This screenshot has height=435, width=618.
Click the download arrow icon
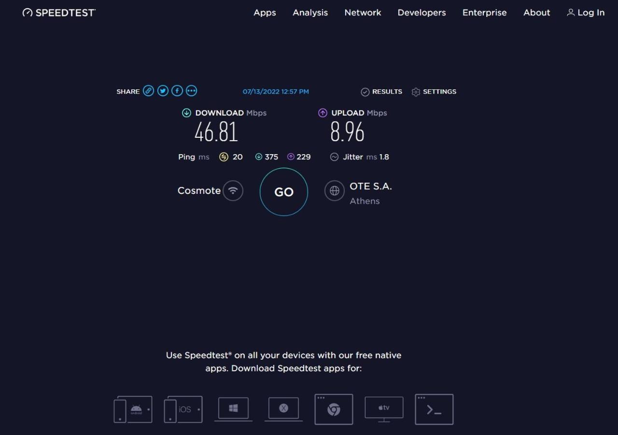186,113
